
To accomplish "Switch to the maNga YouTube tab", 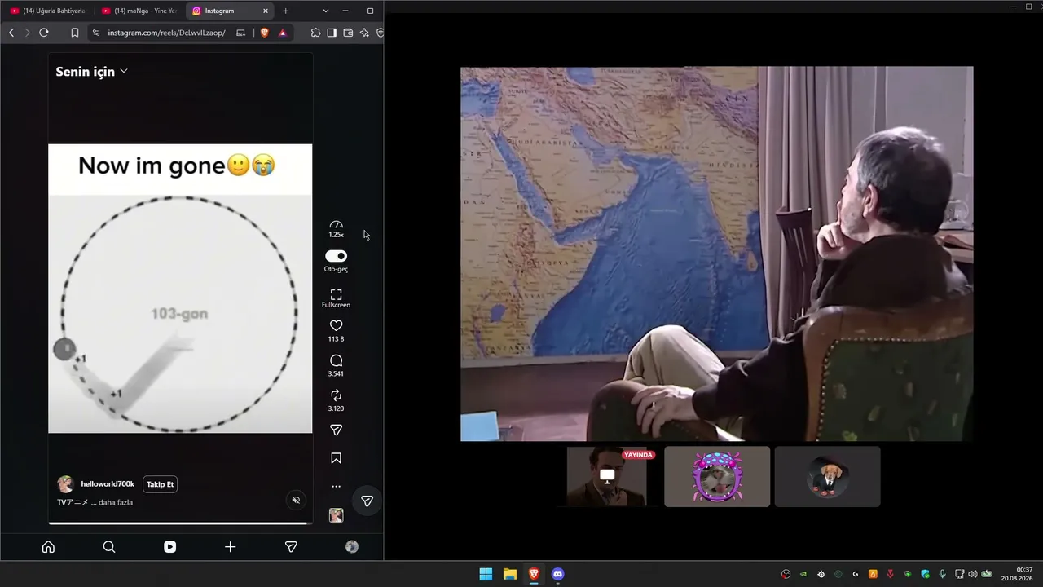I will click(x=139, y=11).
